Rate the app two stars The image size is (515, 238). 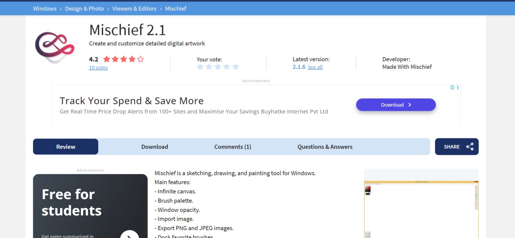click(x=209, y=67)
